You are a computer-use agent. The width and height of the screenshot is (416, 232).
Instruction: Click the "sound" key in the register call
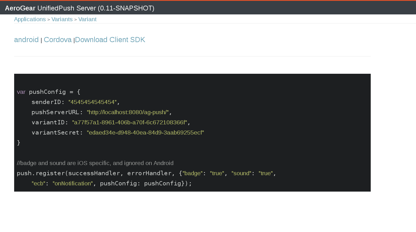[x=241, y=173]
